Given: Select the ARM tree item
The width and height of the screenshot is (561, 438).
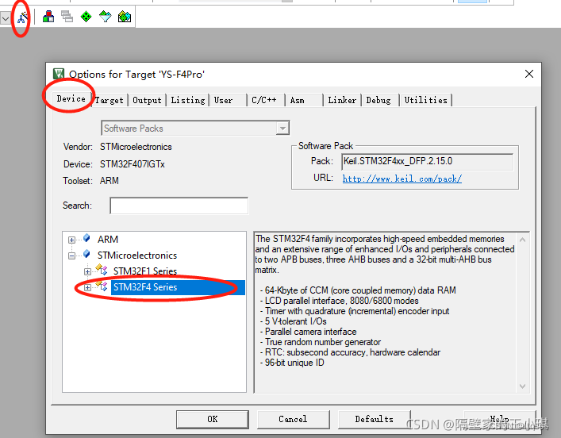Looking at the screenshot, I should (x=108, y=240).
